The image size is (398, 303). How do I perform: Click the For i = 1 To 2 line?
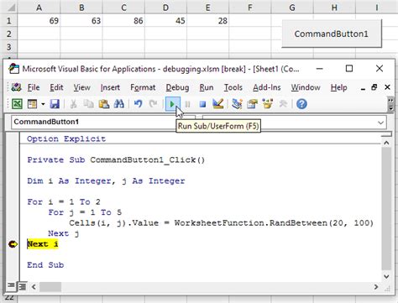coord(64,202)
